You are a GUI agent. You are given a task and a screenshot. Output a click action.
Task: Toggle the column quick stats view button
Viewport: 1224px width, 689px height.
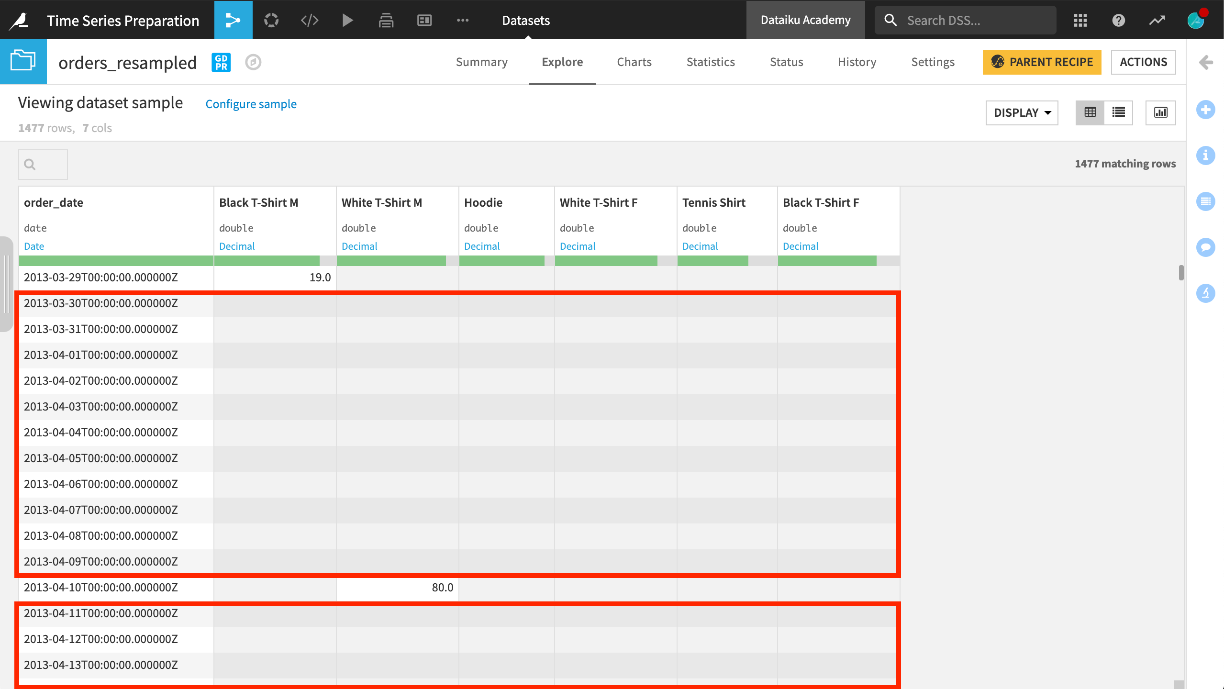tap(1160, 112)
